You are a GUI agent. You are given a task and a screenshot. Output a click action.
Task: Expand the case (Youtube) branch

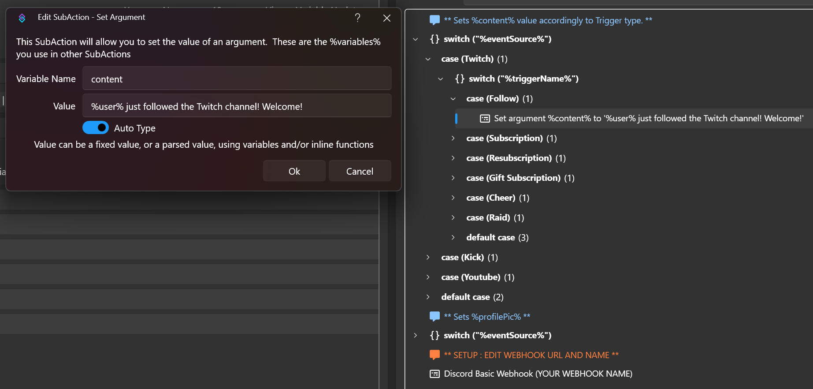pyautogui.click(x=428, y=277)
